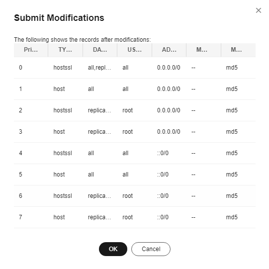Screen dimensions: 269x269
Task: Select the Pri... column header
Action: point(31,50)
